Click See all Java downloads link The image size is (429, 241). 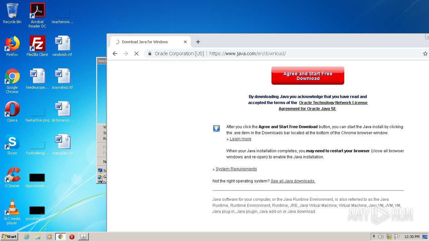pos(293,181)
